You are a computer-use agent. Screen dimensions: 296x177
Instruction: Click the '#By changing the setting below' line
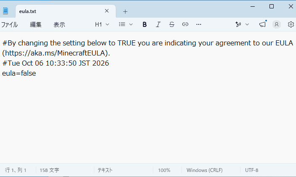point(148,43)
